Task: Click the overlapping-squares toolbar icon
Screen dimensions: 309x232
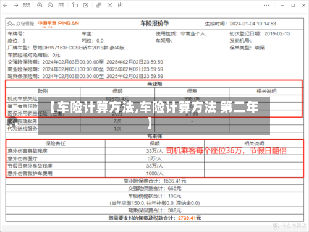Action: (x=99, y=6)
